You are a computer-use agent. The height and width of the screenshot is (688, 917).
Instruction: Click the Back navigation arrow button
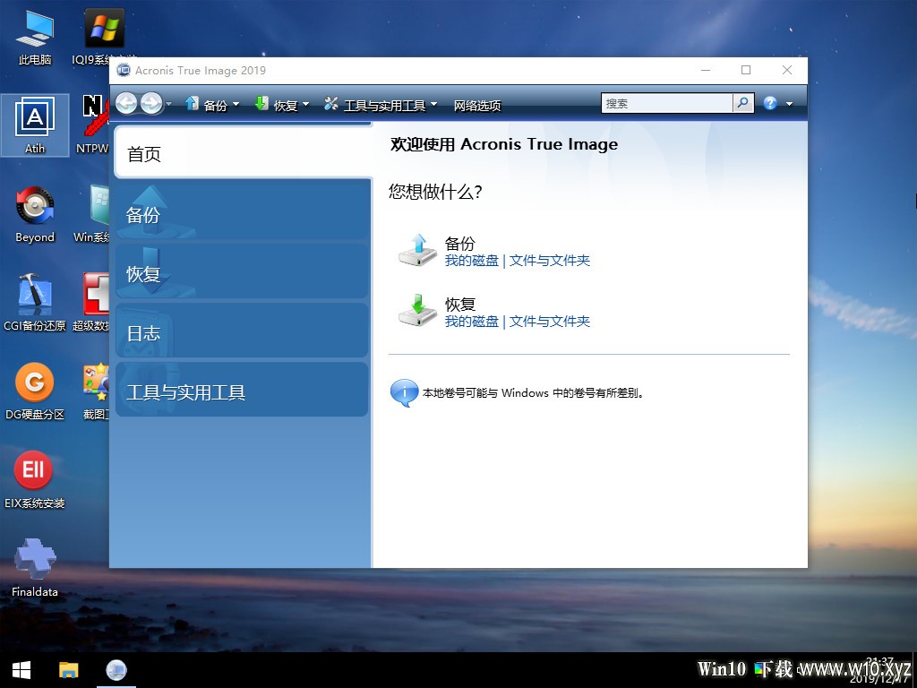pos(125,104)
